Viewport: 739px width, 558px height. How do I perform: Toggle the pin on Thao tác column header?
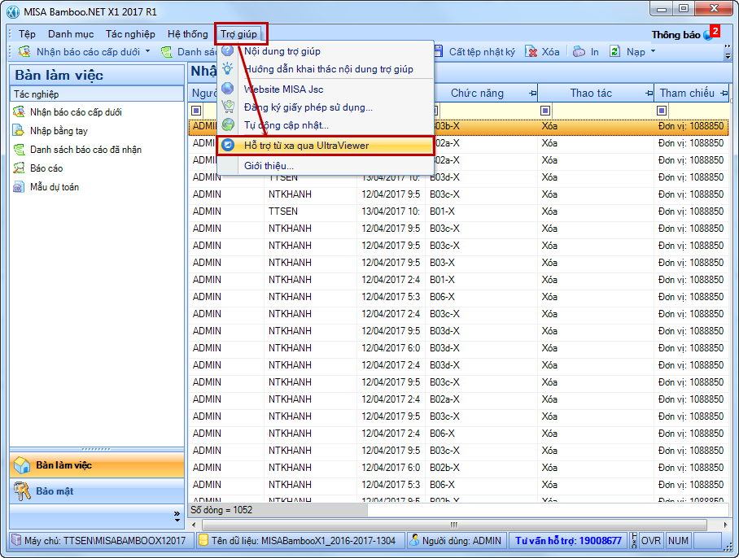pos(649,94)
